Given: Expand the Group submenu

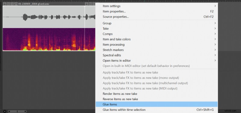Looking at the screenshot, I should coord(156,23).
